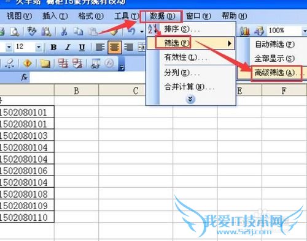
Task: Choose 有效性(L)... menu entry
Action: 191,57
